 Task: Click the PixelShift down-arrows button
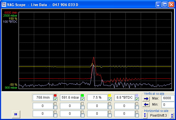coord(145,115)
